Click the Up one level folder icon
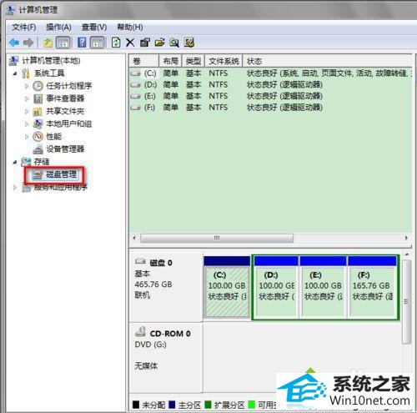 click(48, 43)
